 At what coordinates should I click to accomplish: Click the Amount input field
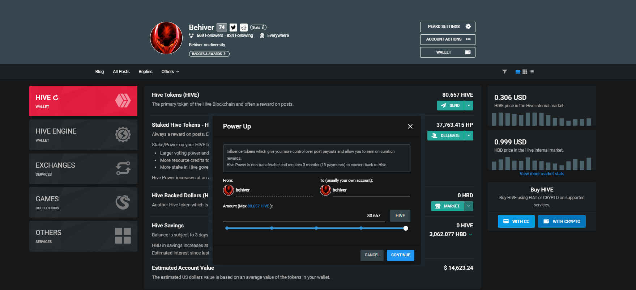[304, 216]
